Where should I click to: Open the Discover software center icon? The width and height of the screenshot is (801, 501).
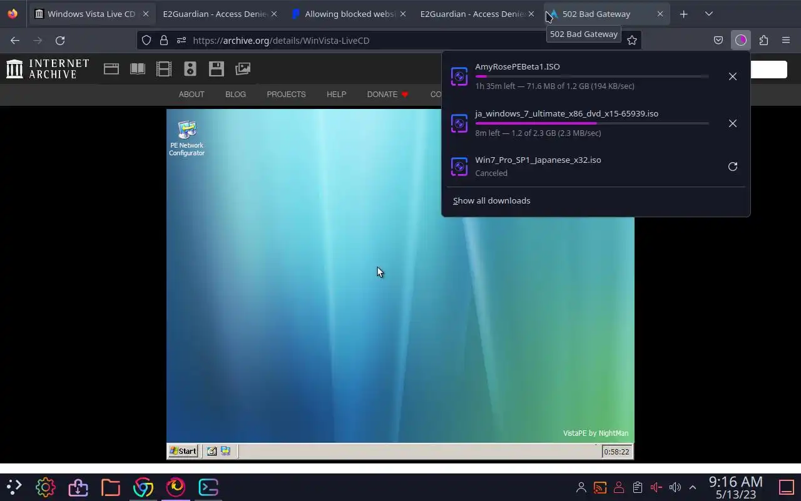pos(78,487)
